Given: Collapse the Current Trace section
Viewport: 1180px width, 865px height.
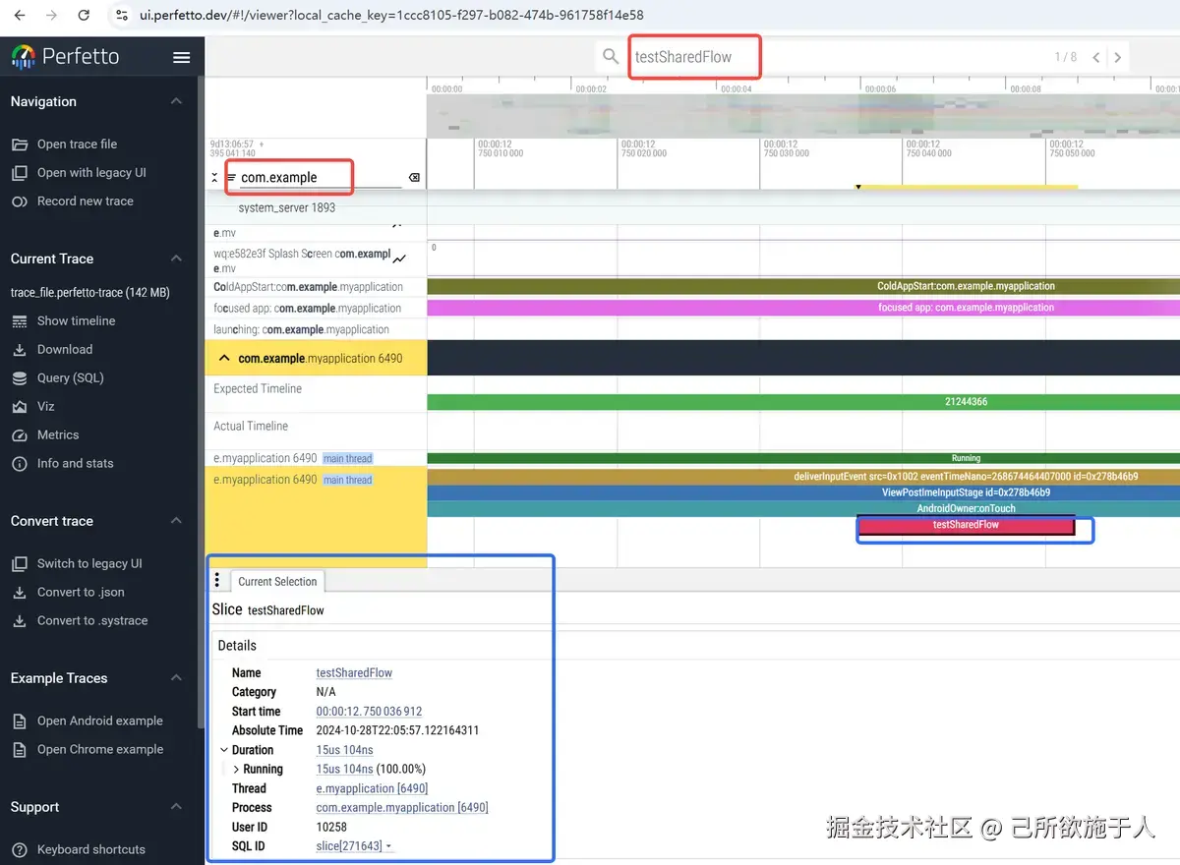Looking at the screenshot, I should (x=176, y=259).
